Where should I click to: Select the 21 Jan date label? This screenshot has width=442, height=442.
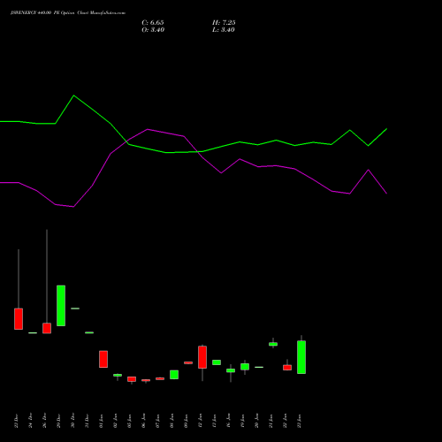pos(271,421)
